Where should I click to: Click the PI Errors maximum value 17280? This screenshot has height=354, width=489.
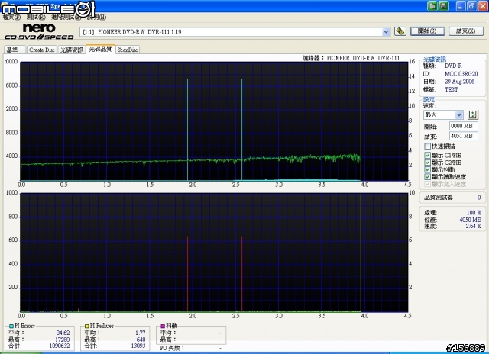click(x=63, y=340)
